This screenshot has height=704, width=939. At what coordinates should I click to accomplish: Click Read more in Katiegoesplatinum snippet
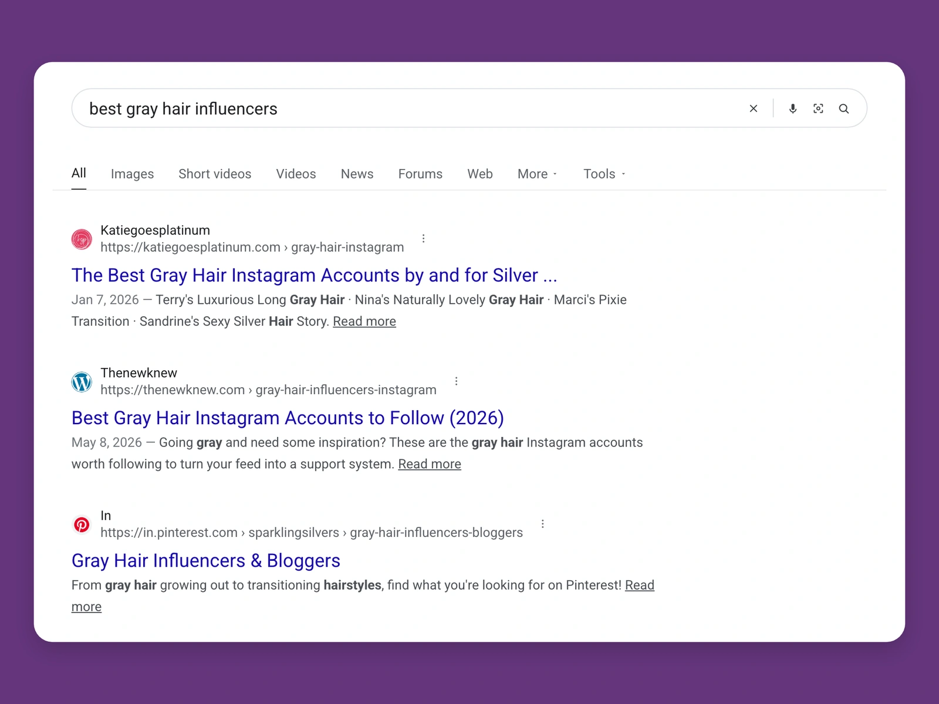tap(364, 321)
